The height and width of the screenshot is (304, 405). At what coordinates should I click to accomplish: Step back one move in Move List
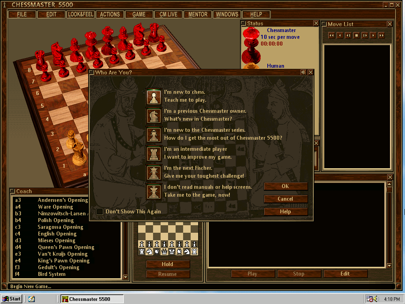(x=340, y=35)
